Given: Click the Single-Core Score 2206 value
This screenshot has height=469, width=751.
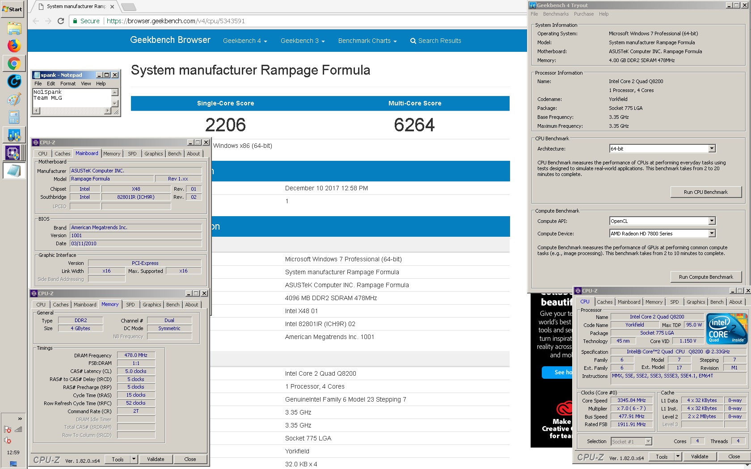Looking at the screenshot, I should pyautogui.click(x=225, y=125).
